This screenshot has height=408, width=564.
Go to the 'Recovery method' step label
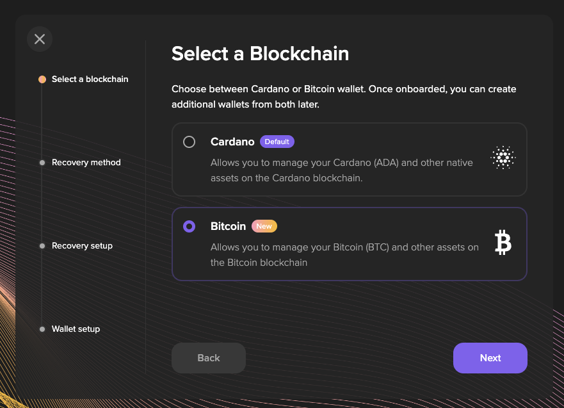(x=86, y=163)
